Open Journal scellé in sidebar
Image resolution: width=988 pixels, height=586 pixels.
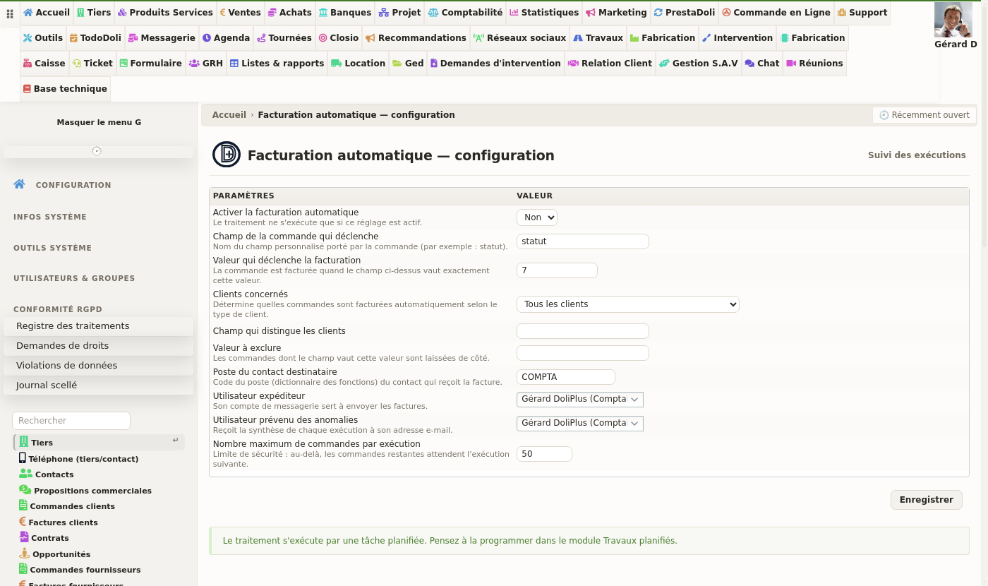pyautogui.click(x=98, y=385)
